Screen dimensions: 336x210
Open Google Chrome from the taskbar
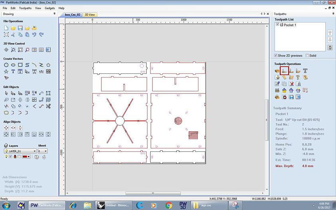point(169,205)
